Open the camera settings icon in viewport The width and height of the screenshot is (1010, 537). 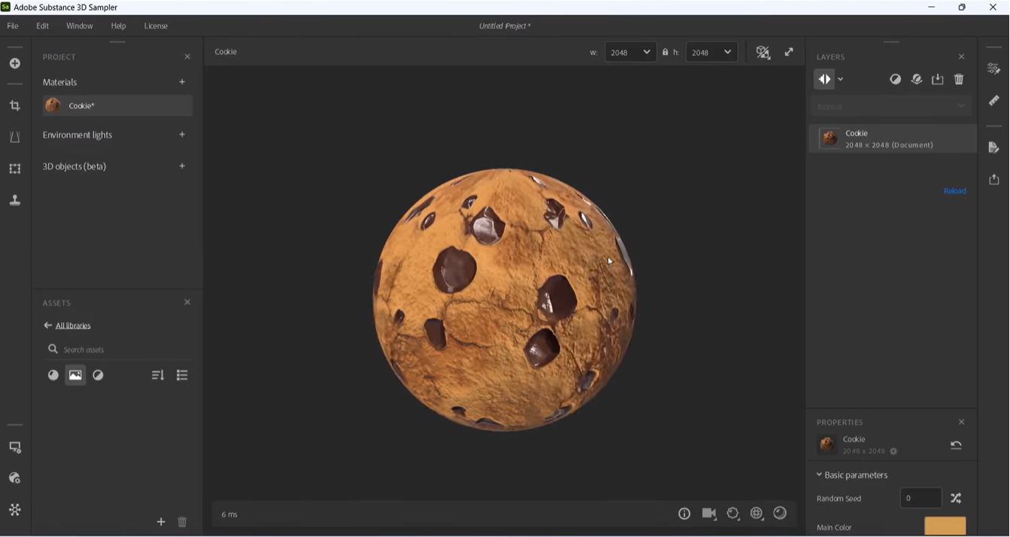point(709,513)
